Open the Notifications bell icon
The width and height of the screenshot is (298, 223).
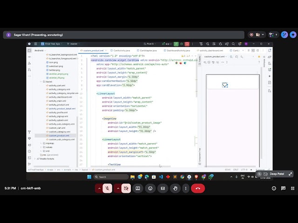pyautogui.click(x=270, y=51)
